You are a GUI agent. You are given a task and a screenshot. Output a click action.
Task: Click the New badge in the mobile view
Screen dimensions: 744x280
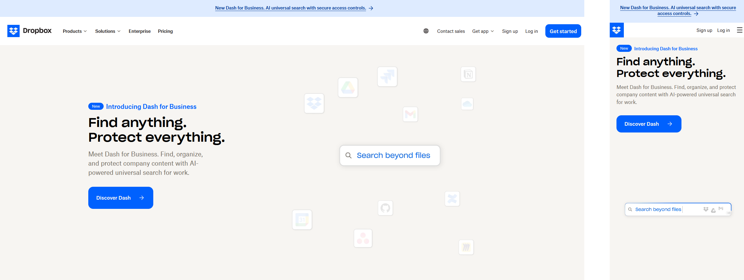coord(624,48)
